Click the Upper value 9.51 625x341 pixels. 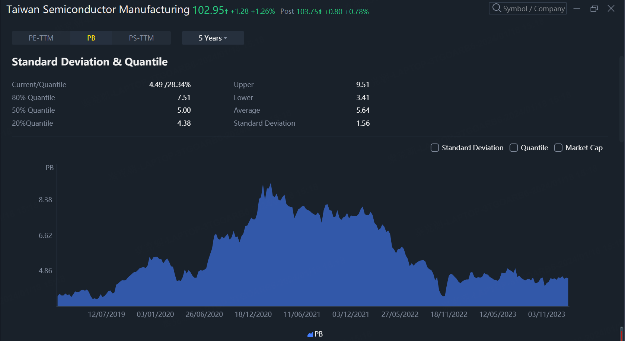[363, 84]
